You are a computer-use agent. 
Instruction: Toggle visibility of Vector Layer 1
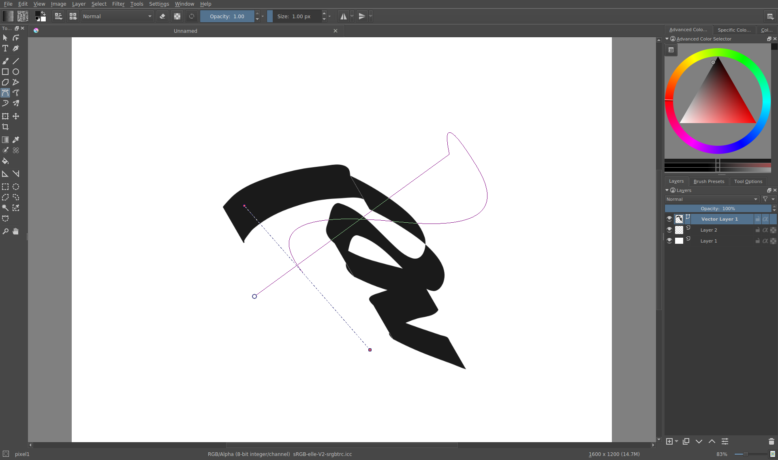coord(670,219)
